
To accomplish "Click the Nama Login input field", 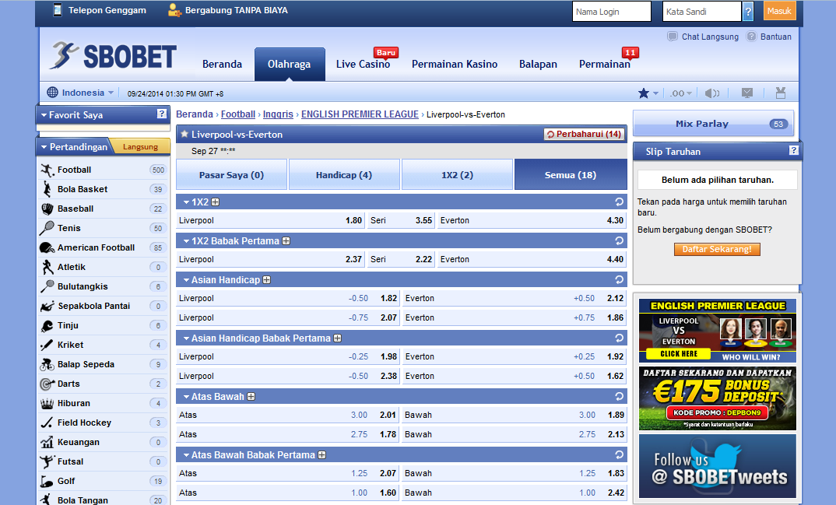I will (x=612, y=11).
